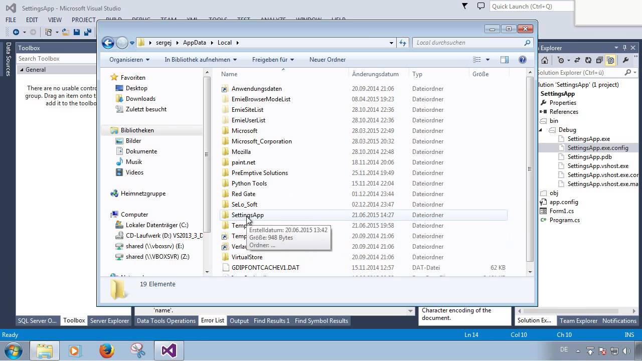The height and width of the screenshot is (361, 642).
Task: Show hidden tray icons arrow
Action: (x=578, y=350)
